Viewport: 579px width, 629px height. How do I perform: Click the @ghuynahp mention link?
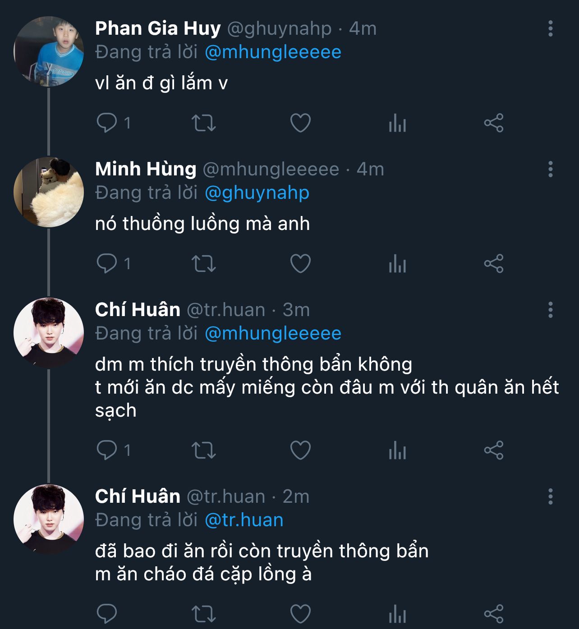[x=257, y=193]
